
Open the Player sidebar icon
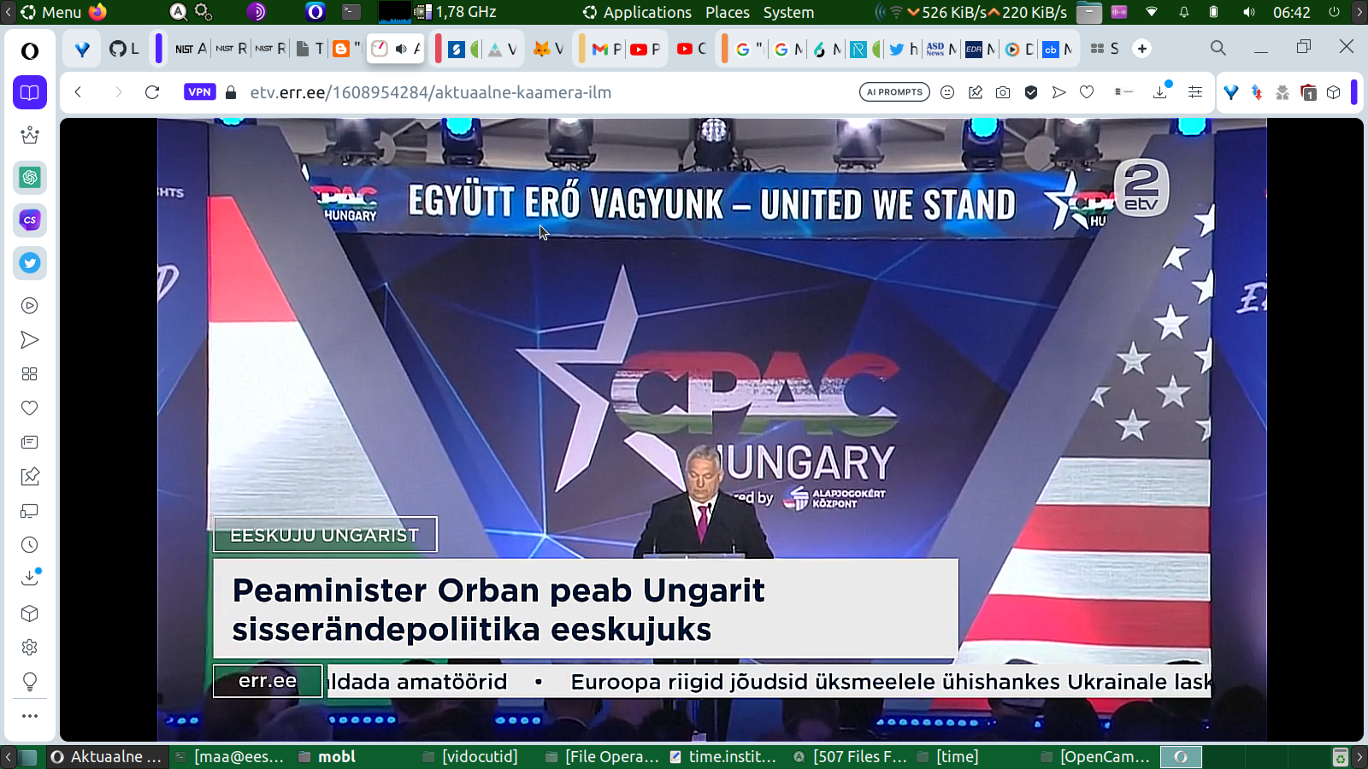pyautogui.click(x=30, y=306)
